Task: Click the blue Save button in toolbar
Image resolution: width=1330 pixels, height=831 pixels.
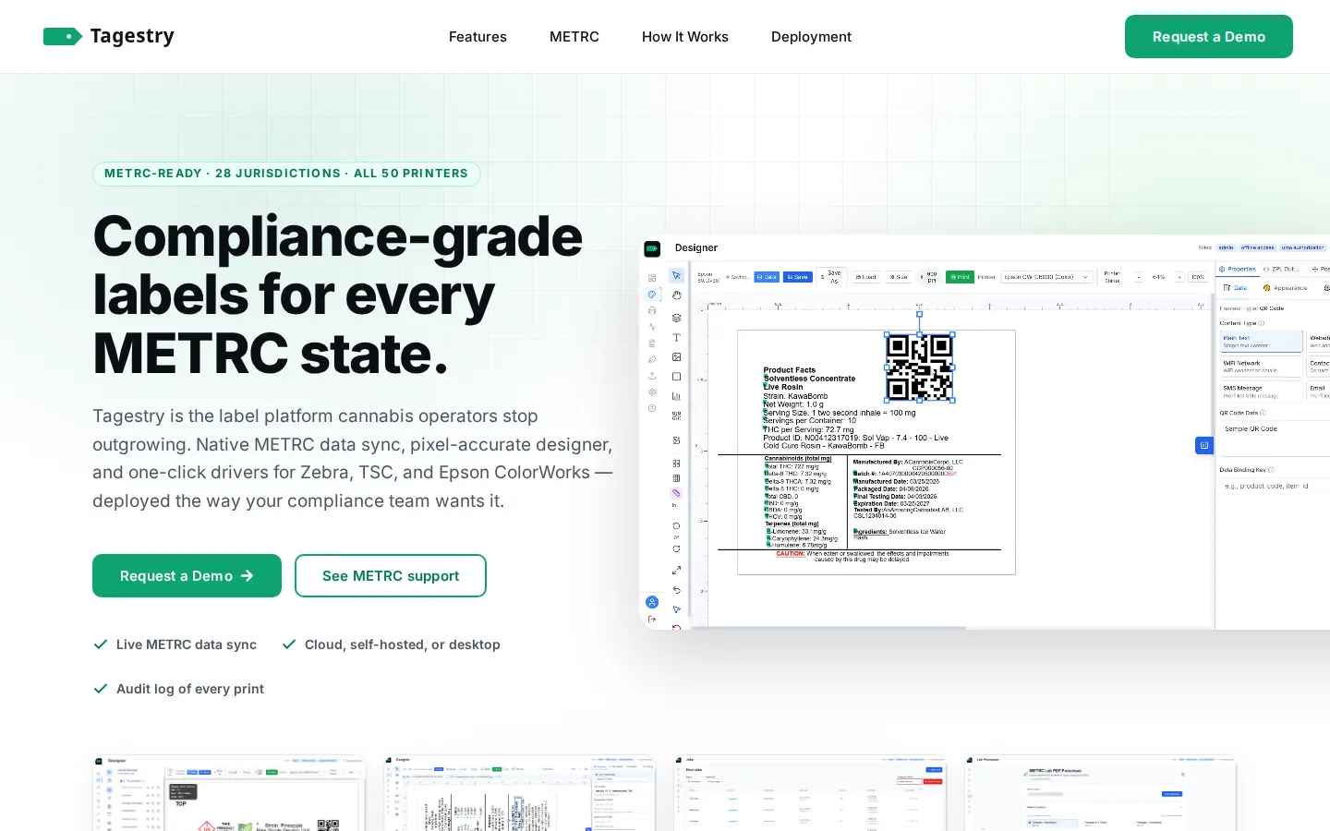Action: (798, 277)
